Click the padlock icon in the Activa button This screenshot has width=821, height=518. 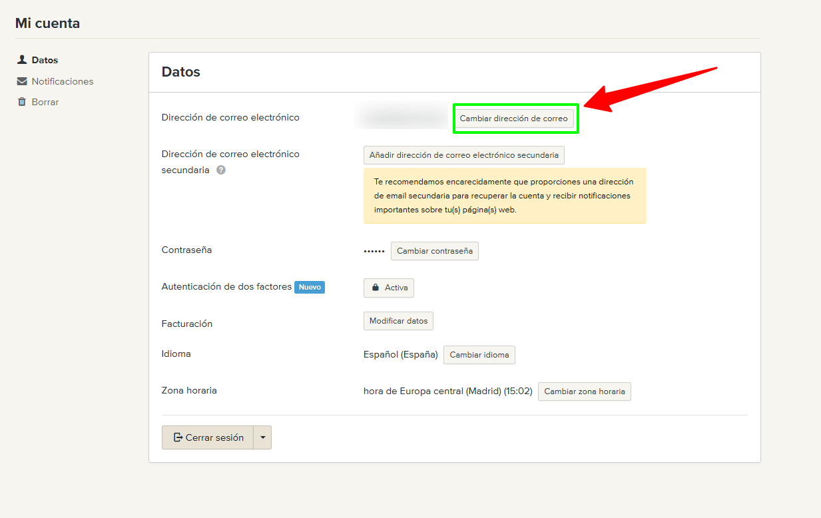(x=376, y=288)
